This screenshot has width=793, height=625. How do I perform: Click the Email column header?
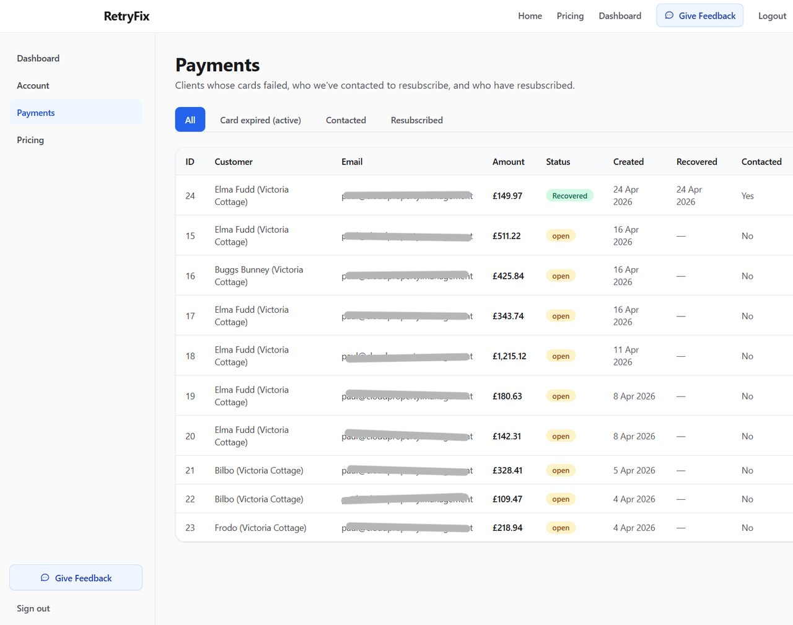352,162
